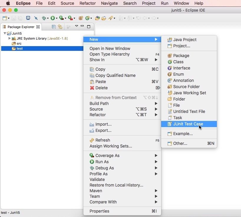The image size is (241, 217).
Task: Open the Navigate menu
Action: 109,3
